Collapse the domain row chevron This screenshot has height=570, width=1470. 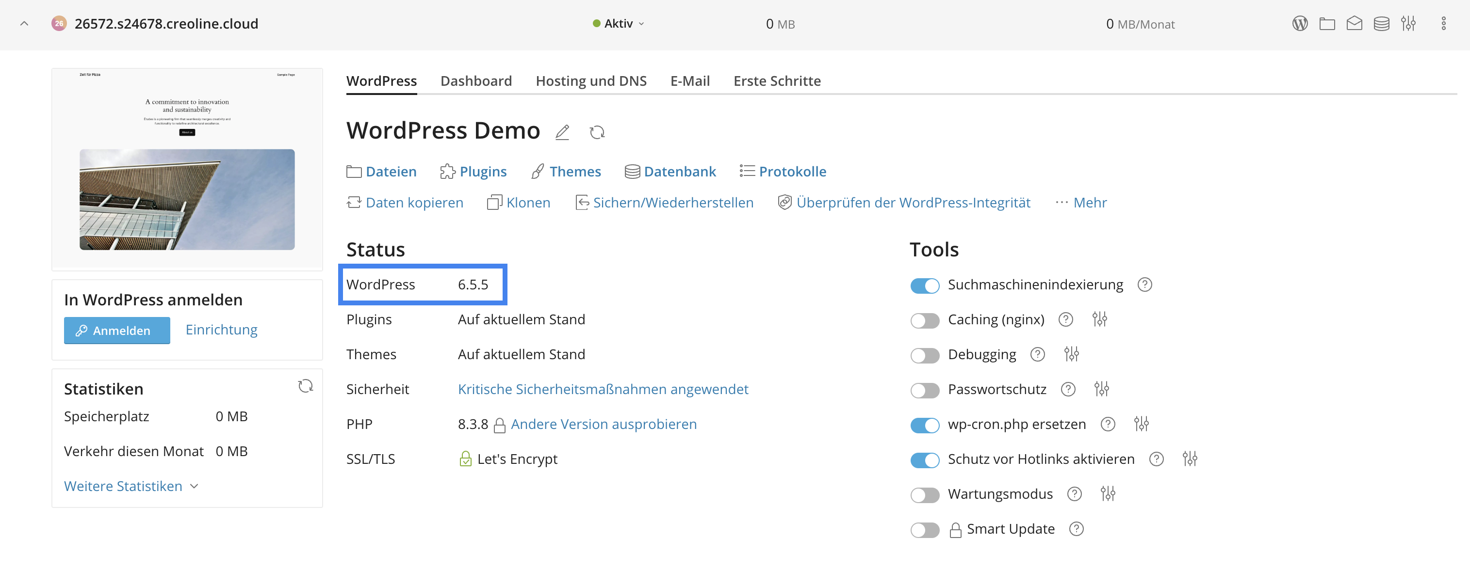click(24, 24)
